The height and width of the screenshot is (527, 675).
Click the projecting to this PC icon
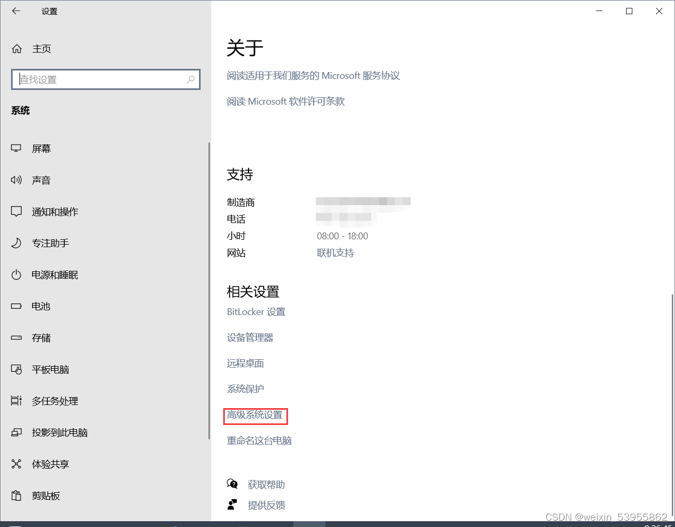pyautogui.click(x=16, y=433)
